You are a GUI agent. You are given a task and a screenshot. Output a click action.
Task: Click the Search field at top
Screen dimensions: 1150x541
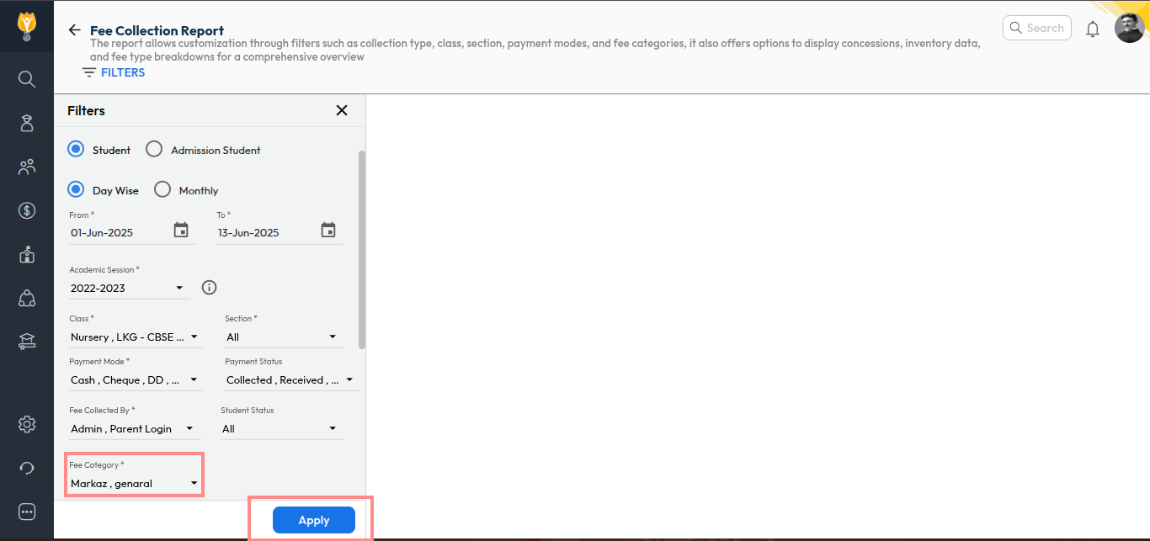click(1037, 28)
